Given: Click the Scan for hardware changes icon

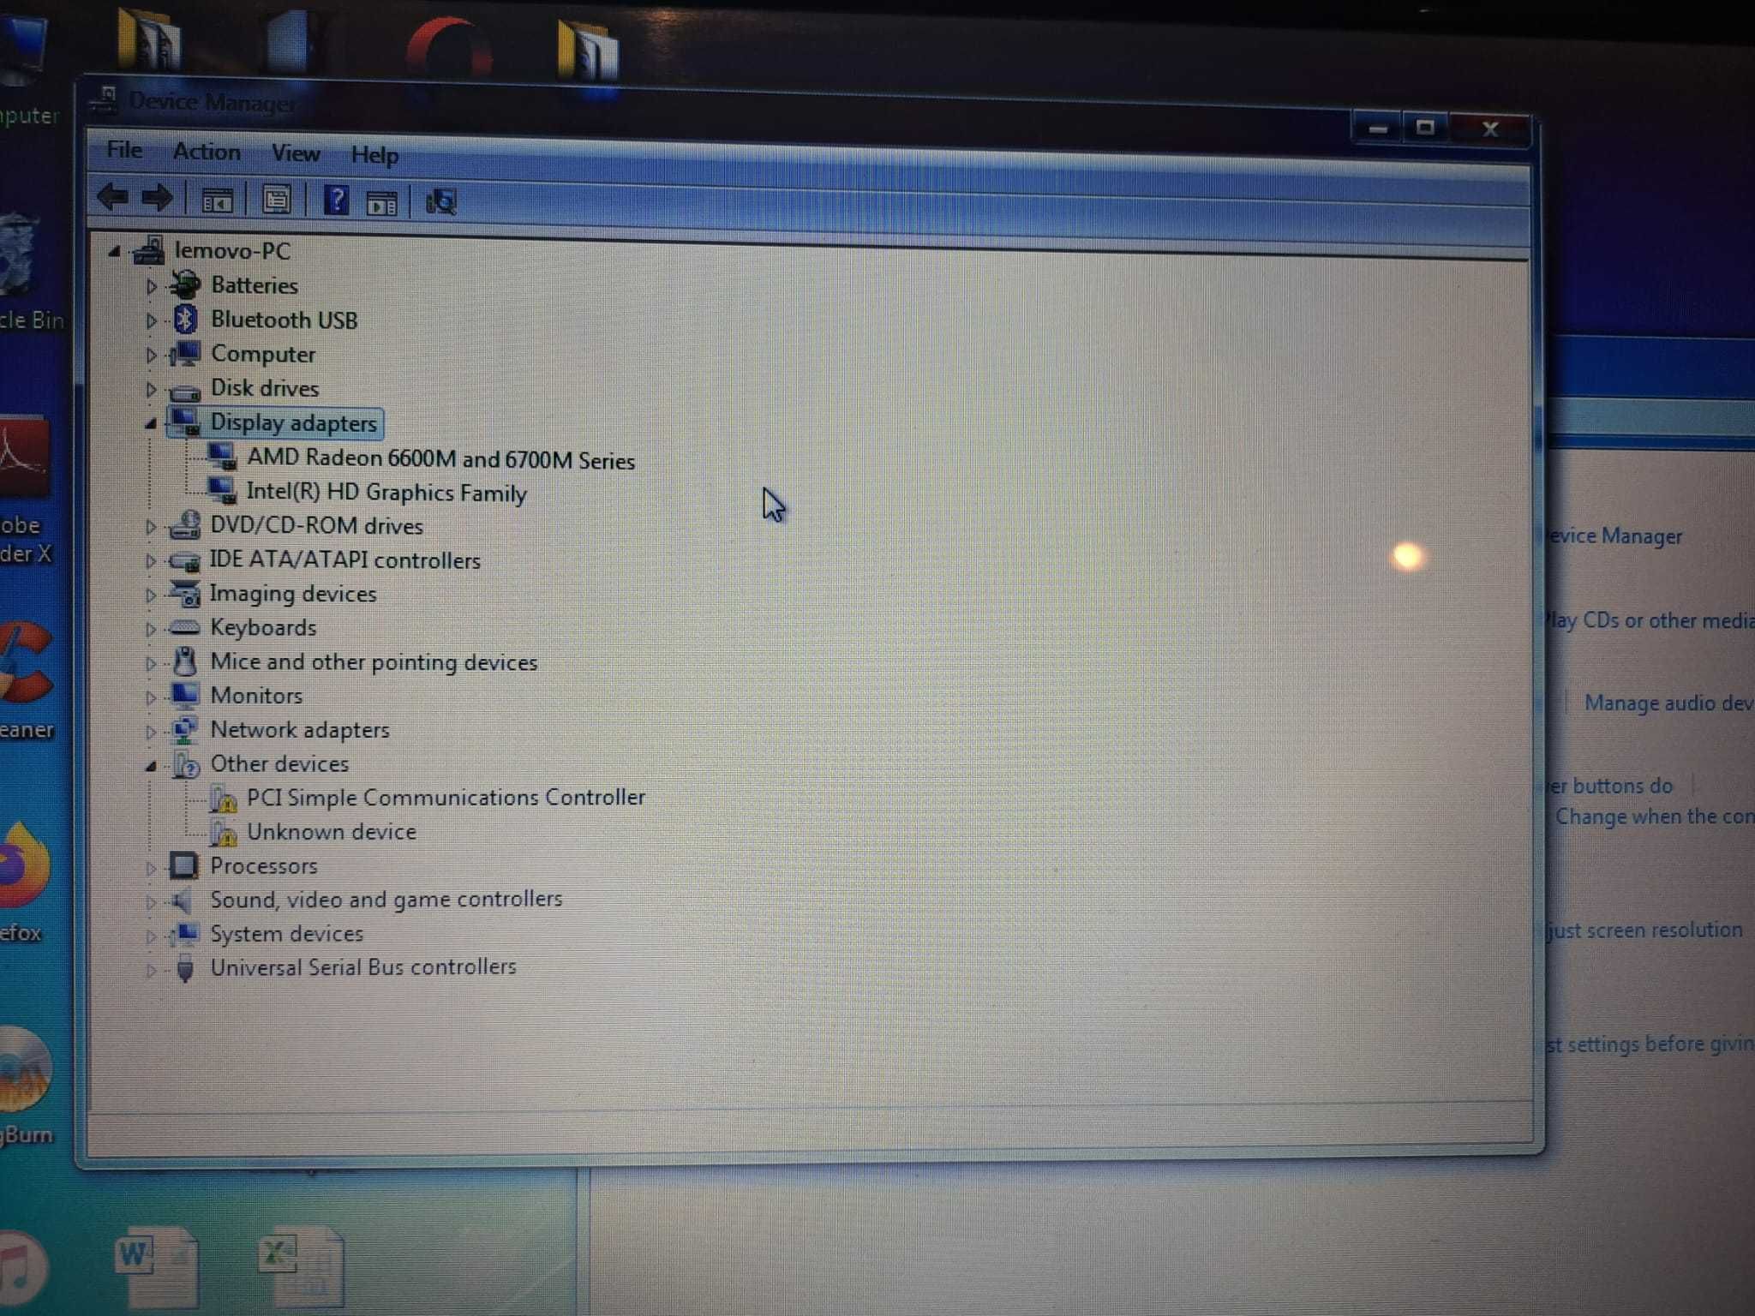Looking at the screenshot, I should (x=445, y=203).
